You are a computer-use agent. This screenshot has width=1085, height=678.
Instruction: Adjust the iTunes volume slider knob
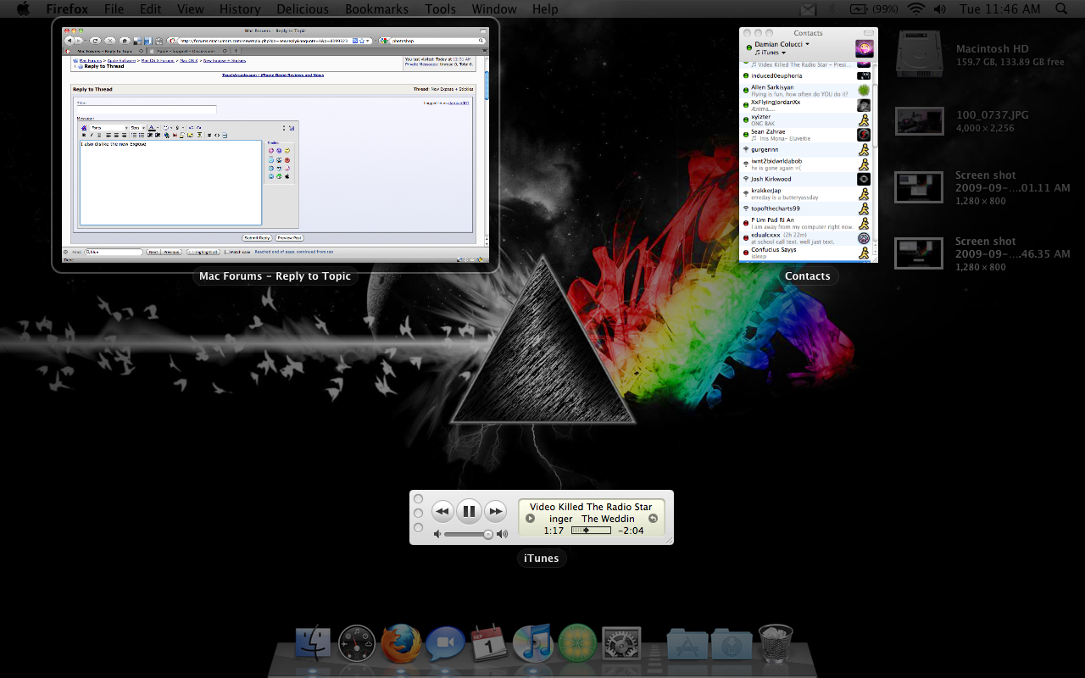488,534
